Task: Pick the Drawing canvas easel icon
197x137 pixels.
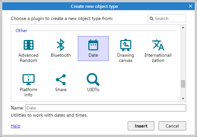Action: coord(125,45)
